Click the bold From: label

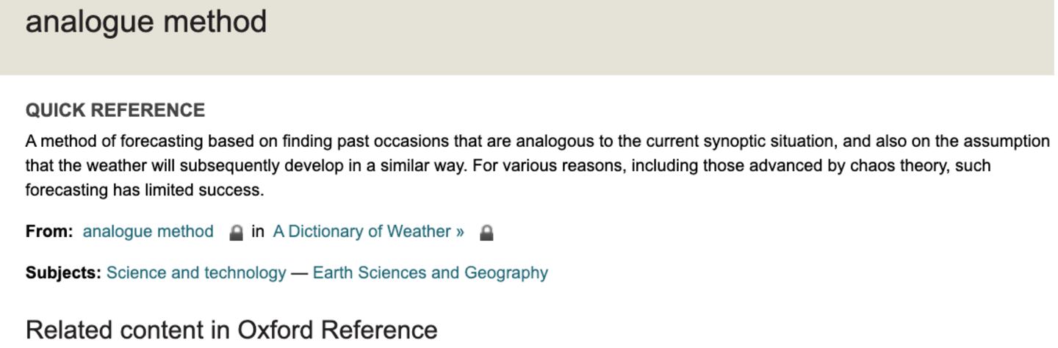point(49,232)
